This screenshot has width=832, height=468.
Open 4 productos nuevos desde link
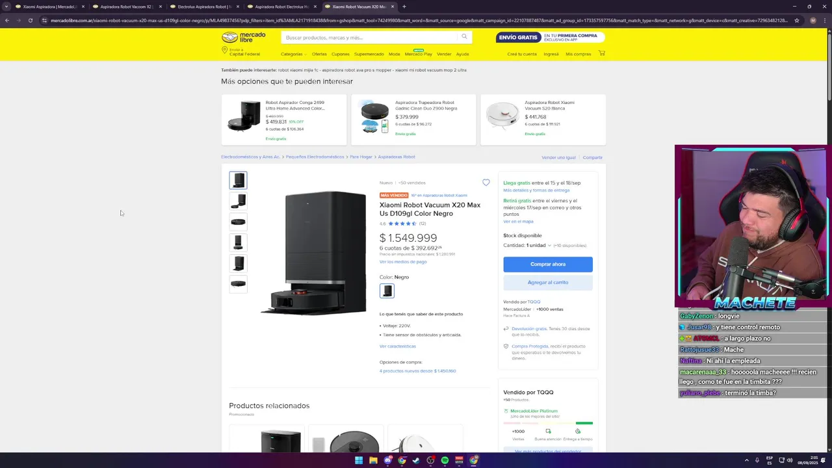(x=417, y=371)
